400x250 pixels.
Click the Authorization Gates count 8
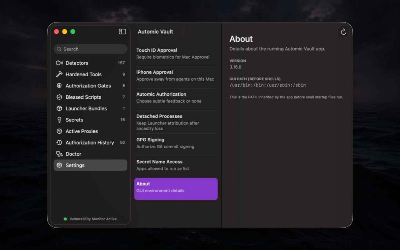coord(124,86)
